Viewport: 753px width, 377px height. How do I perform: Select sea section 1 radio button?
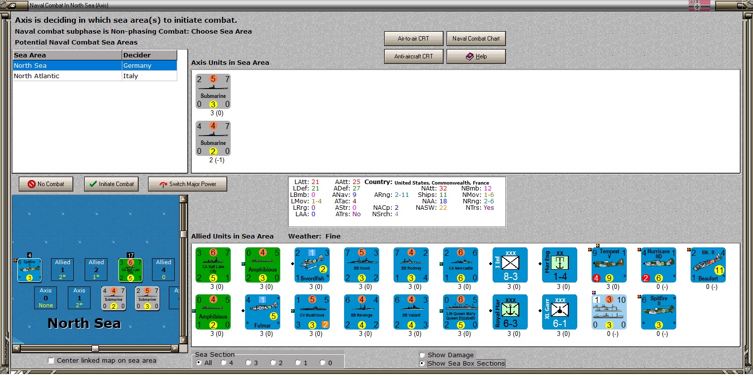(298, 363)
